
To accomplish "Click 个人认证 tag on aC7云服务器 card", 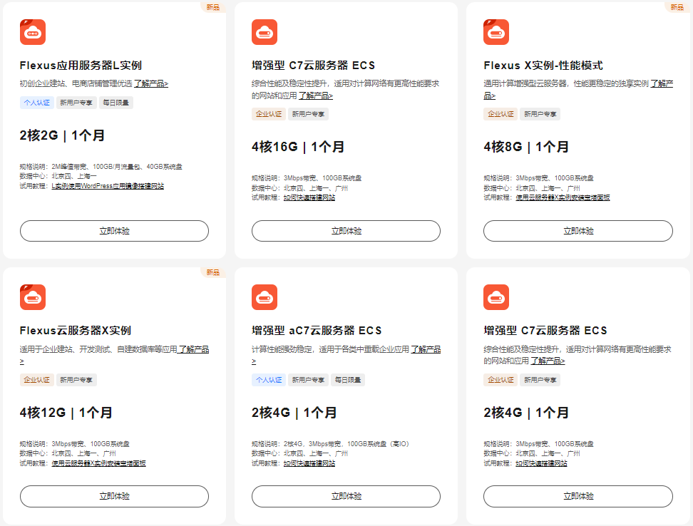I will coord(269,380).
